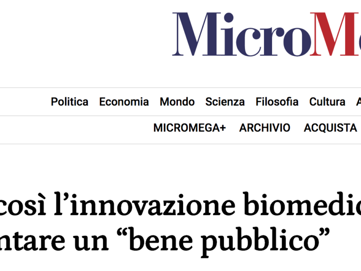Screen dimensions: 361x271
Task: Open the Politica section
Action: (x=69, y=102)
